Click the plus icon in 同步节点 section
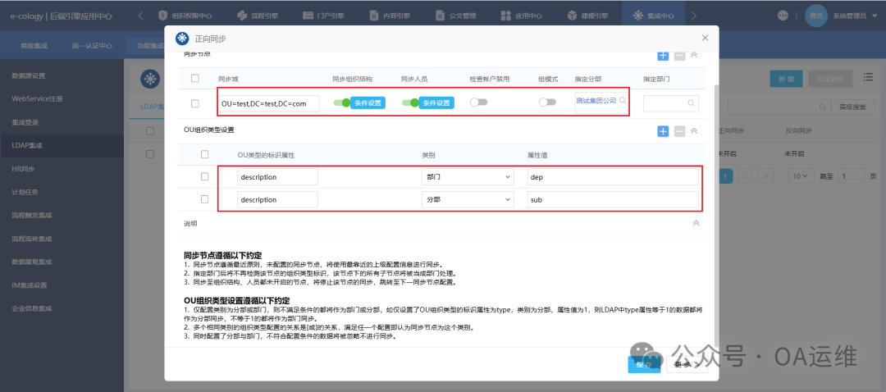Viewport: 886px width, 392px height. [x=663, y=55]
